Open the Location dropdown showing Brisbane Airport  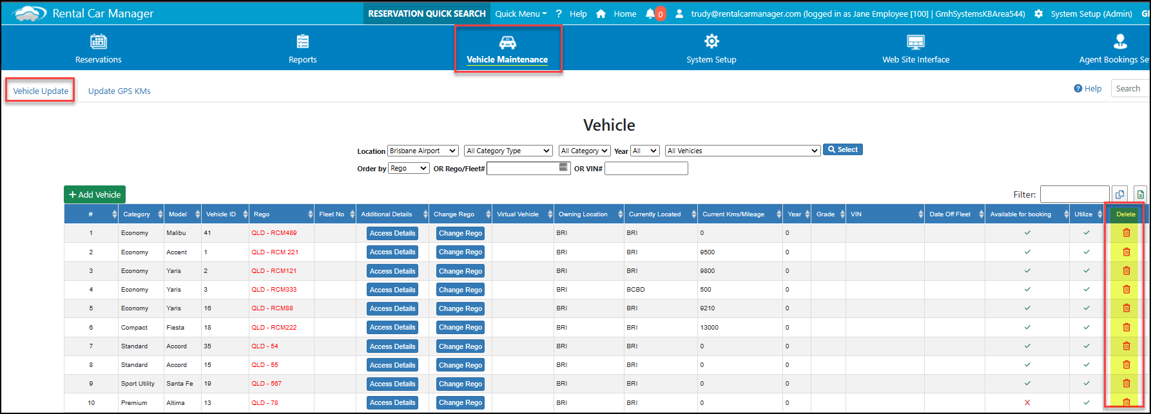[423, 151]
